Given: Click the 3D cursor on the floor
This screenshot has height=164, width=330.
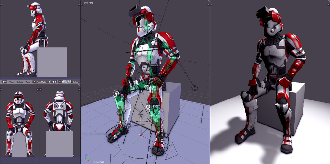Looking at the screenshot, I should (x=141, y=135).
